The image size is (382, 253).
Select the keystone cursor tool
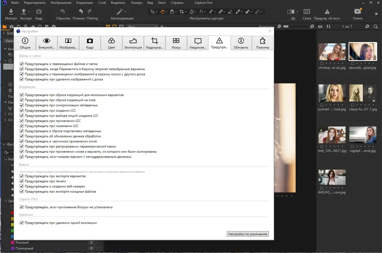point(201,11)
